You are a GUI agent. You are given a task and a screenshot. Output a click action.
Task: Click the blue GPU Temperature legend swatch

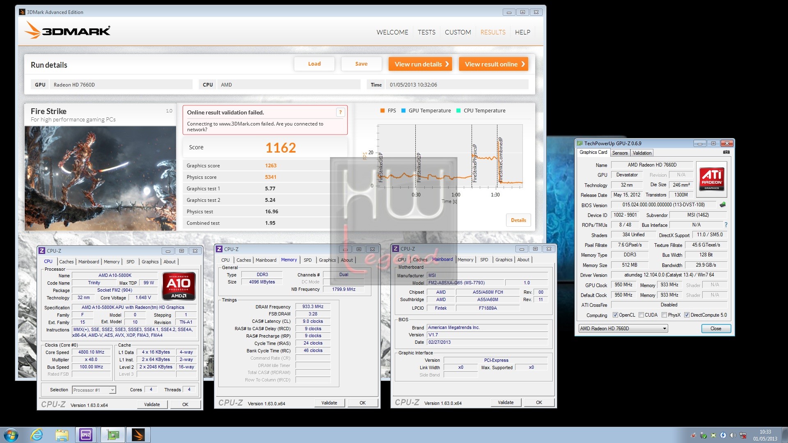(403, 111)
